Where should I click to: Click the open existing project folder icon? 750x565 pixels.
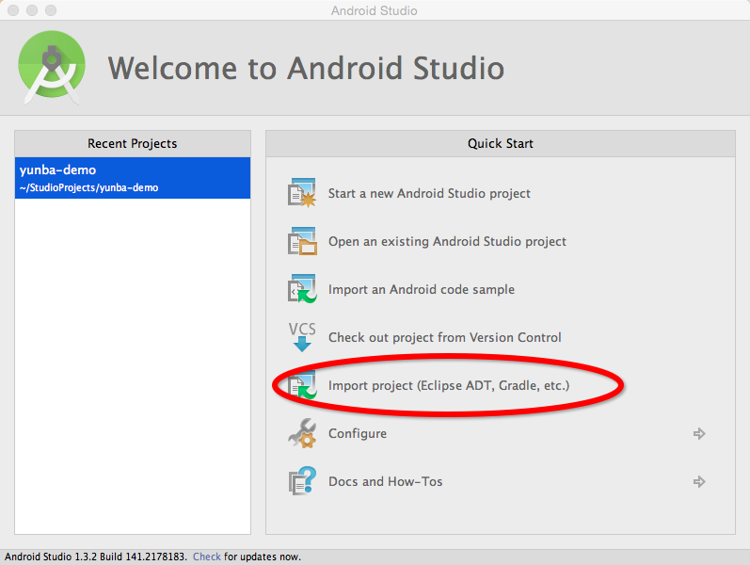302,241
